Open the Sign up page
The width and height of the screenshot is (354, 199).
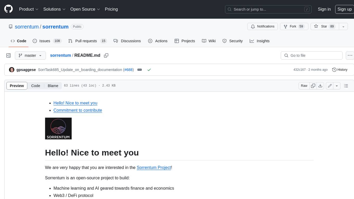click(x=344, y=9)
